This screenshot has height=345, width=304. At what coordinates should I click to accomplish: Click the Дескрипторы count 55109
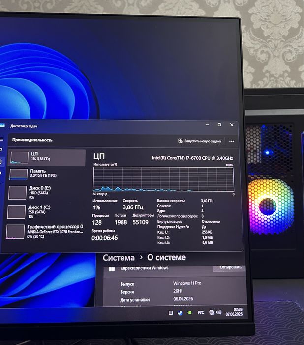(141, 222)
